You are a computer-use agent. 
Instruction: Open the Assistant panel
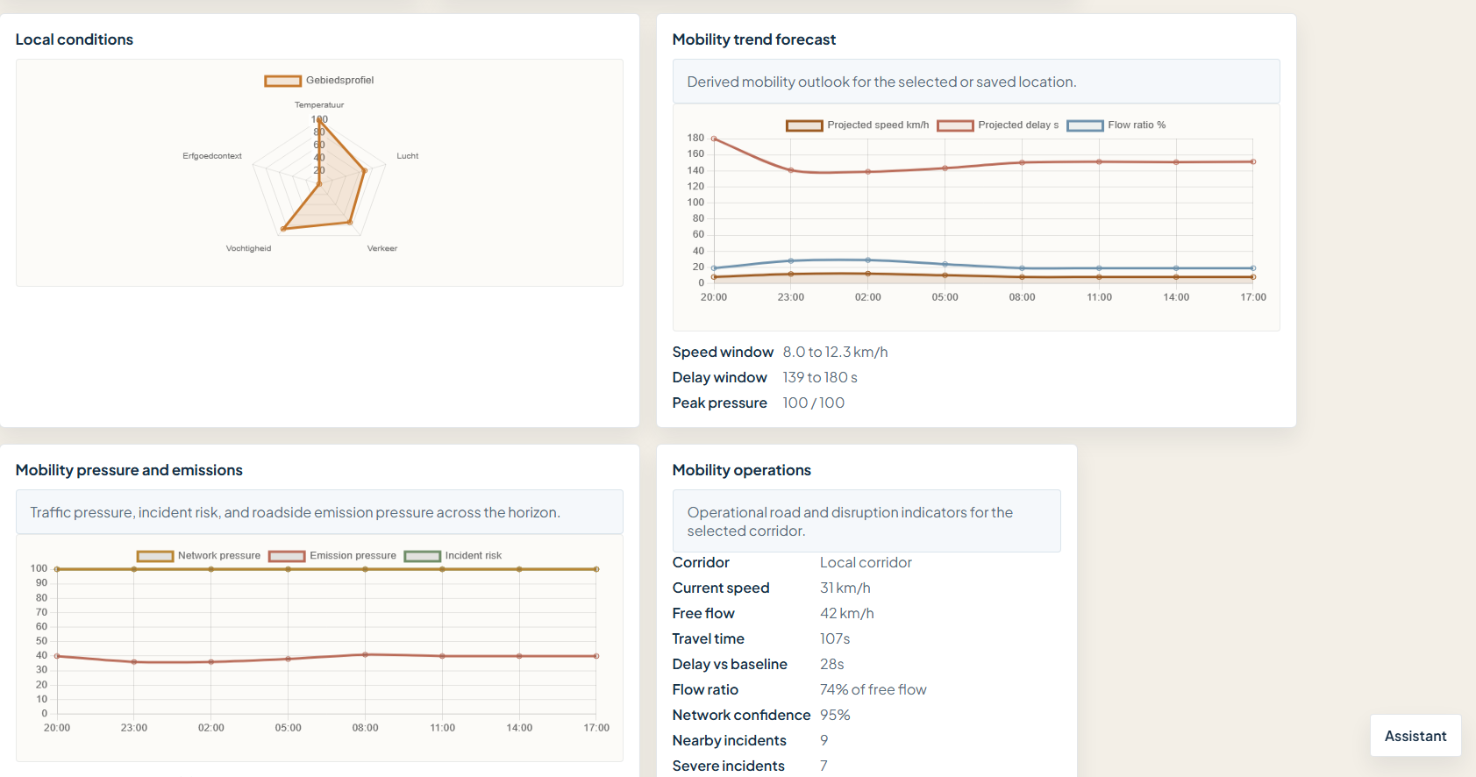[1415, 736]
